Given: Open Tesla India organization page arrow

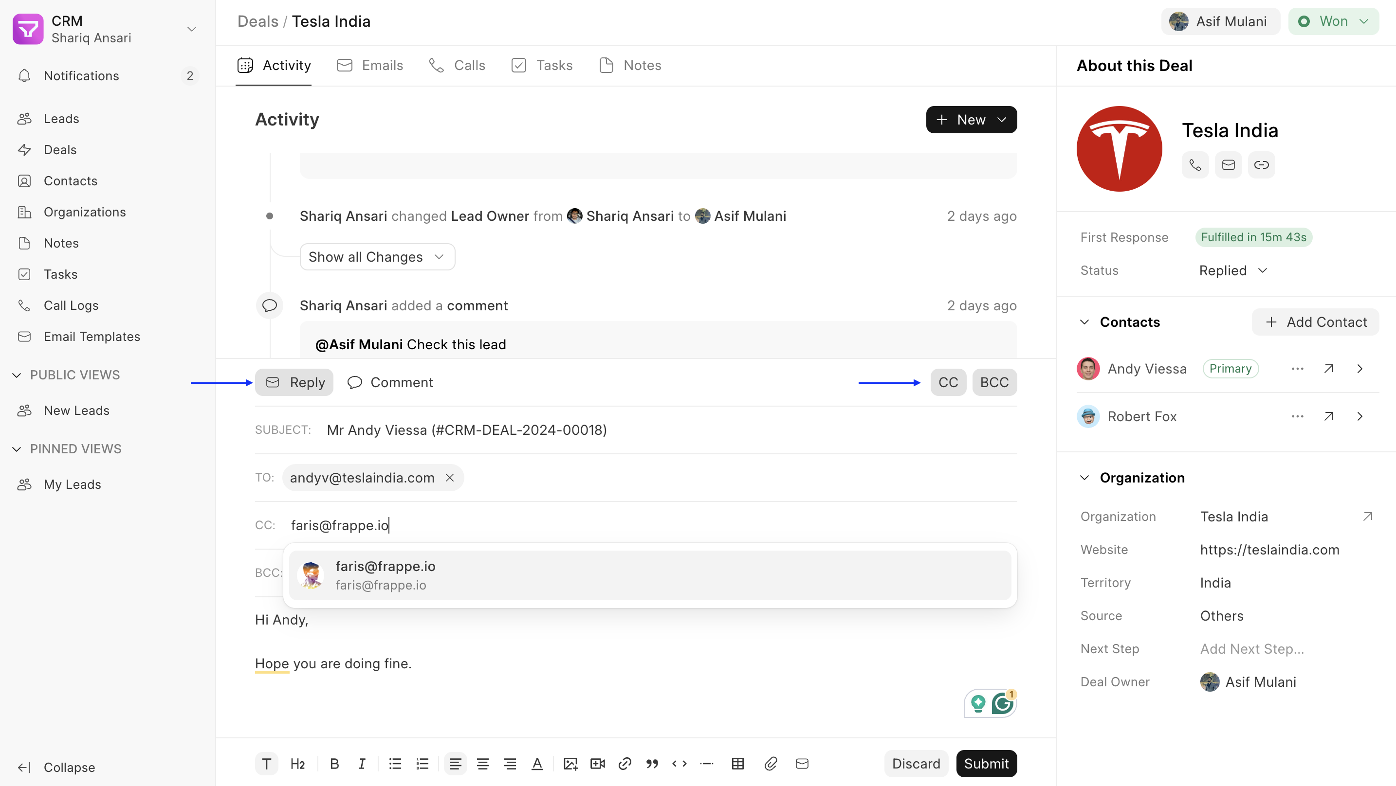Looking at the screenshot, I should tap(1367, 517).
